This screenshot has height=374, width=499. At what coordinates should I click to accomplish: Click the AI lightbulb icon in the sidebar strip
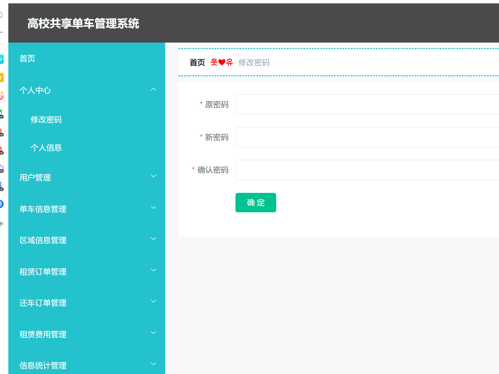tap(2, 186)
